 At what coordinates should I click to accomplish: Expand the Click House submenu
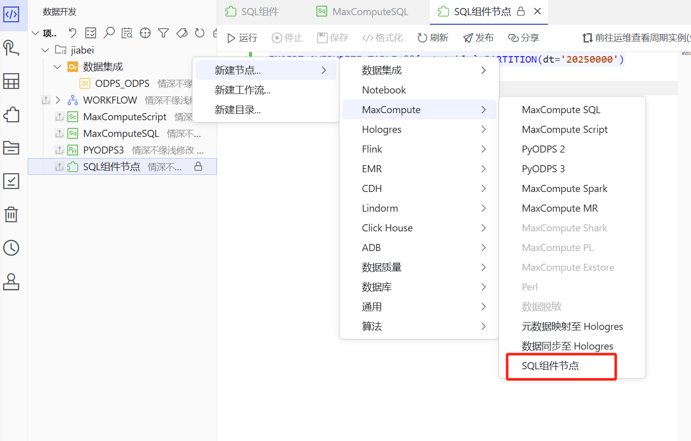[419, 228]
